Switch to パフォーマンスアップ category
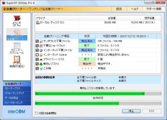167x120 pixels. point(17,93)
